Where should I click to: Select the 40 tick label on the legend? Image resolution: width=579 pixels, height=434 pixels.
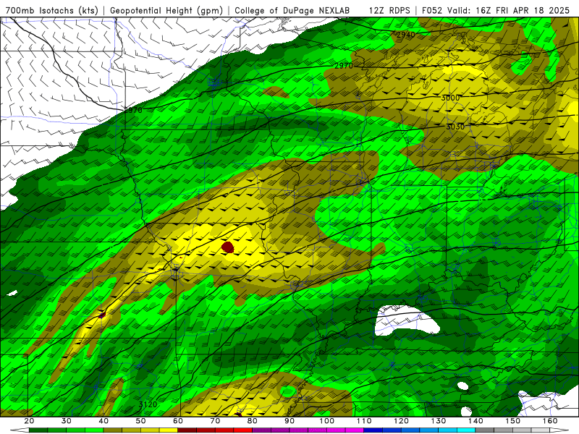103,421
